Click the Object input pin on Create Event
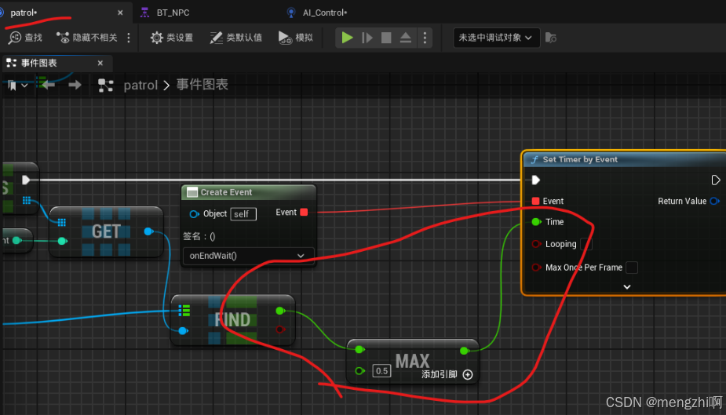This screenshot has width=726, height=415. click(194, 213)
